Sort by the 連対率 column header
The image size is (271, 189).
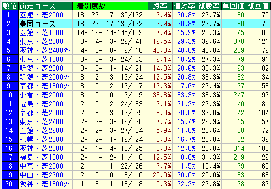point(184,6)
